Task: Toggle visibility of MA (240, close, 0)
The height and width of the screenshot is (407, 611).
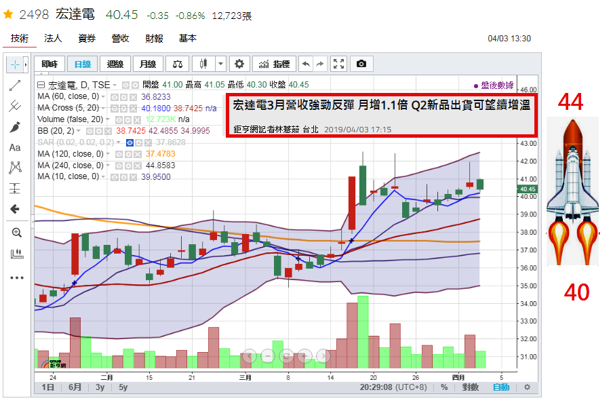Action: (119, 166)
